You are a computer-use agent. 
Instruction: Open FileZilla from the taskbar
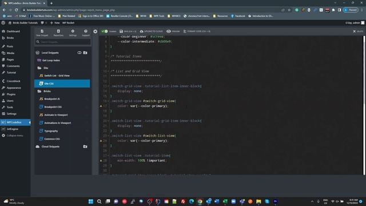(183, 201)
